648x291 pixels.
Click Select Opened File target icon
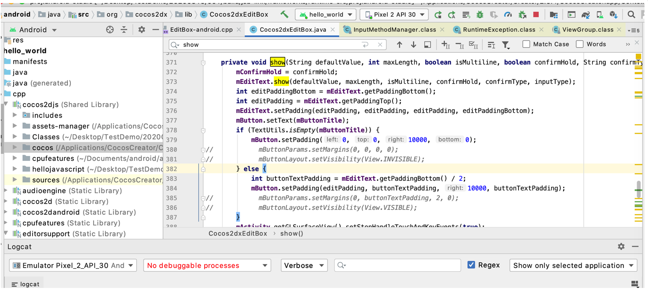(x=110, y=30)
